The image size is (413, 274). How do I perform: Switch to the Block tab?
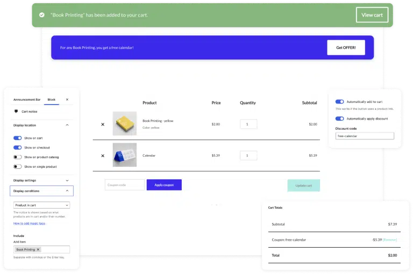point(52,100)
